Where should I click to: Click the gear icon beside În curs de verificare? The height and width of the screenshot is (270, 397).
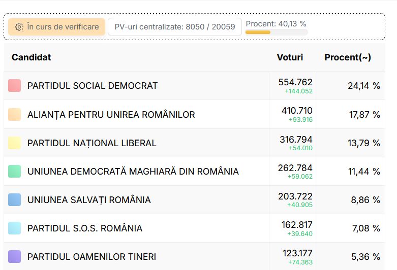pyautogui.click(x=19, y=27)
